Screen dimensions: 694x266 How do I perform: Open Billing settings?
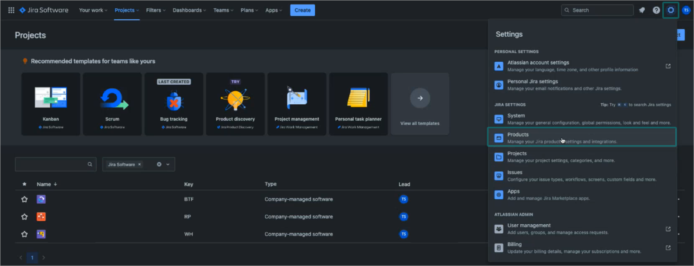point(582,248)
